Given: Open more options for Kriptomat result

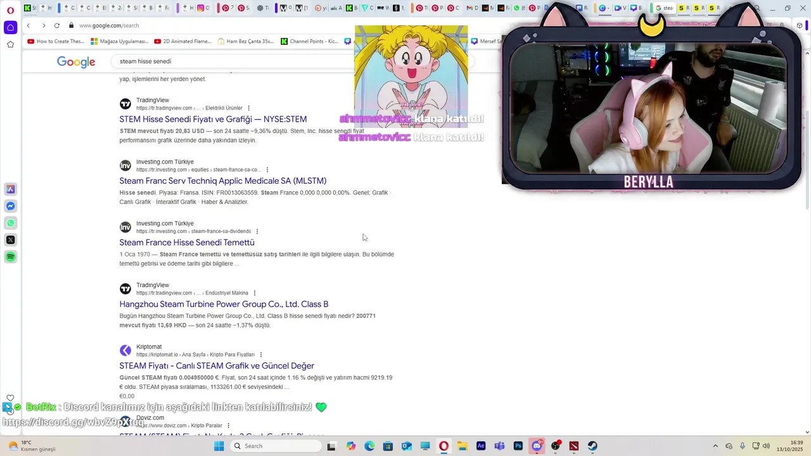Looking at the screenshot, I should coord(261,355).
